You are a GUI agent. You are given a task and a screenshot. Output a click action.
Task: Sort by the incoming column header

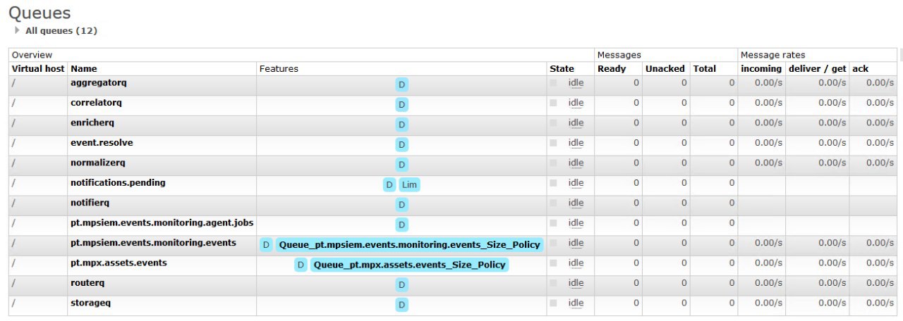coord(761,68)
